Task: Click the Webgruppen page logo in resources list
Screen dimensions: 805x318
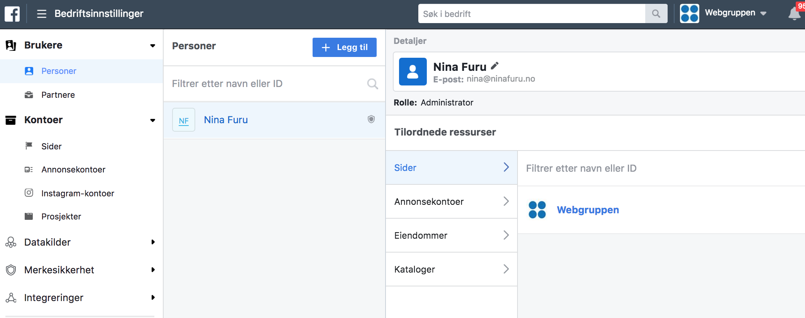Action: (537, 210)
